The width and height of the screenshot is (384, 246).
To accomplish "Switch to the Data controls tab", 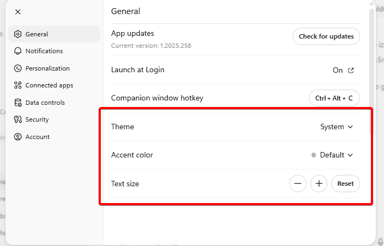I will coord(45,103).
